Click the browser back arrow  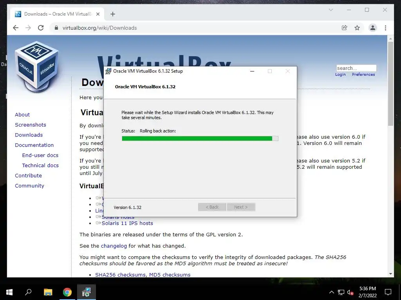pyautogui.click(x=16, y=28)
